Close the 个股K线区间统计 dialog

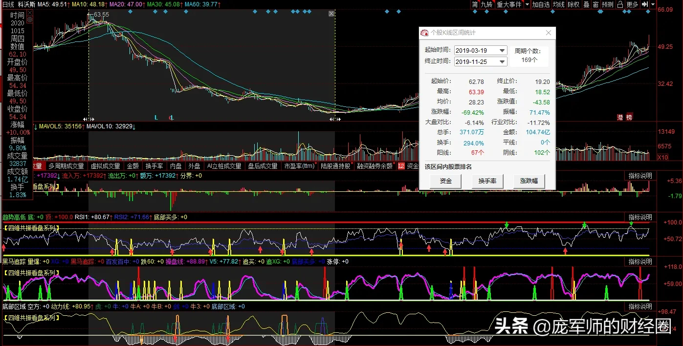[549, 33]
